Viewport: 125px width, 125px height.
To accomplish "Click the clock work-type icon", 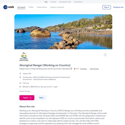I will tap(20, 83).
